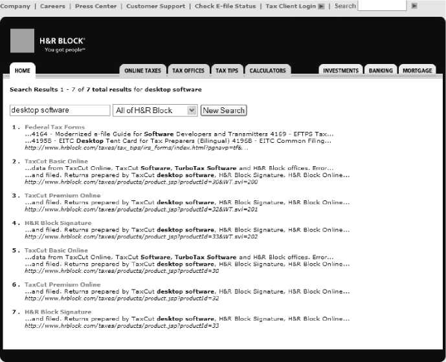Screen dimensions: 446x362
Task: Open fourth result H&R Block Signature
Action: (58, 223)
